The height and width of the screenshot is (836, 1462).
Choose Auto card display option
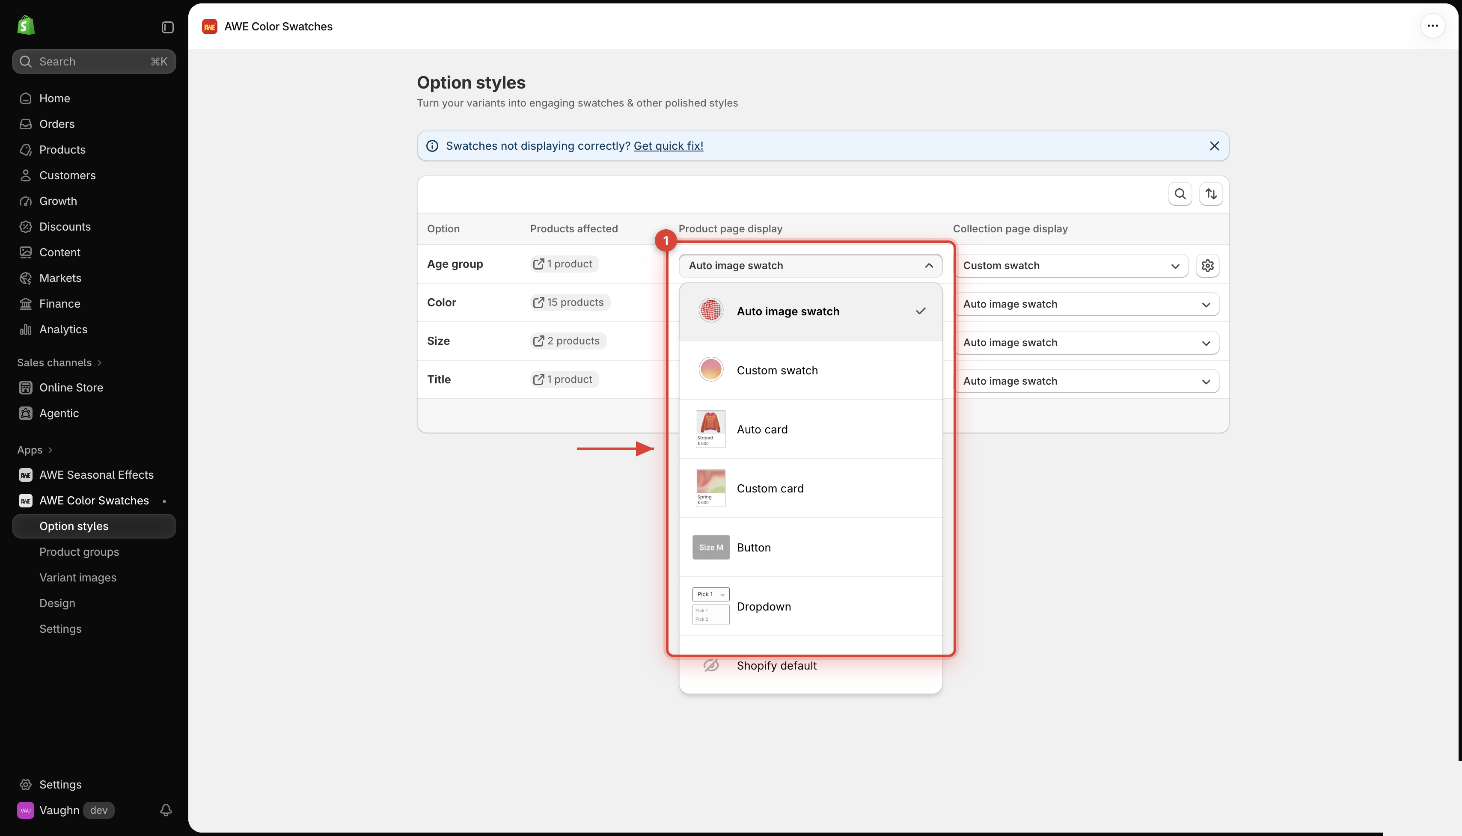pos(810,430)
